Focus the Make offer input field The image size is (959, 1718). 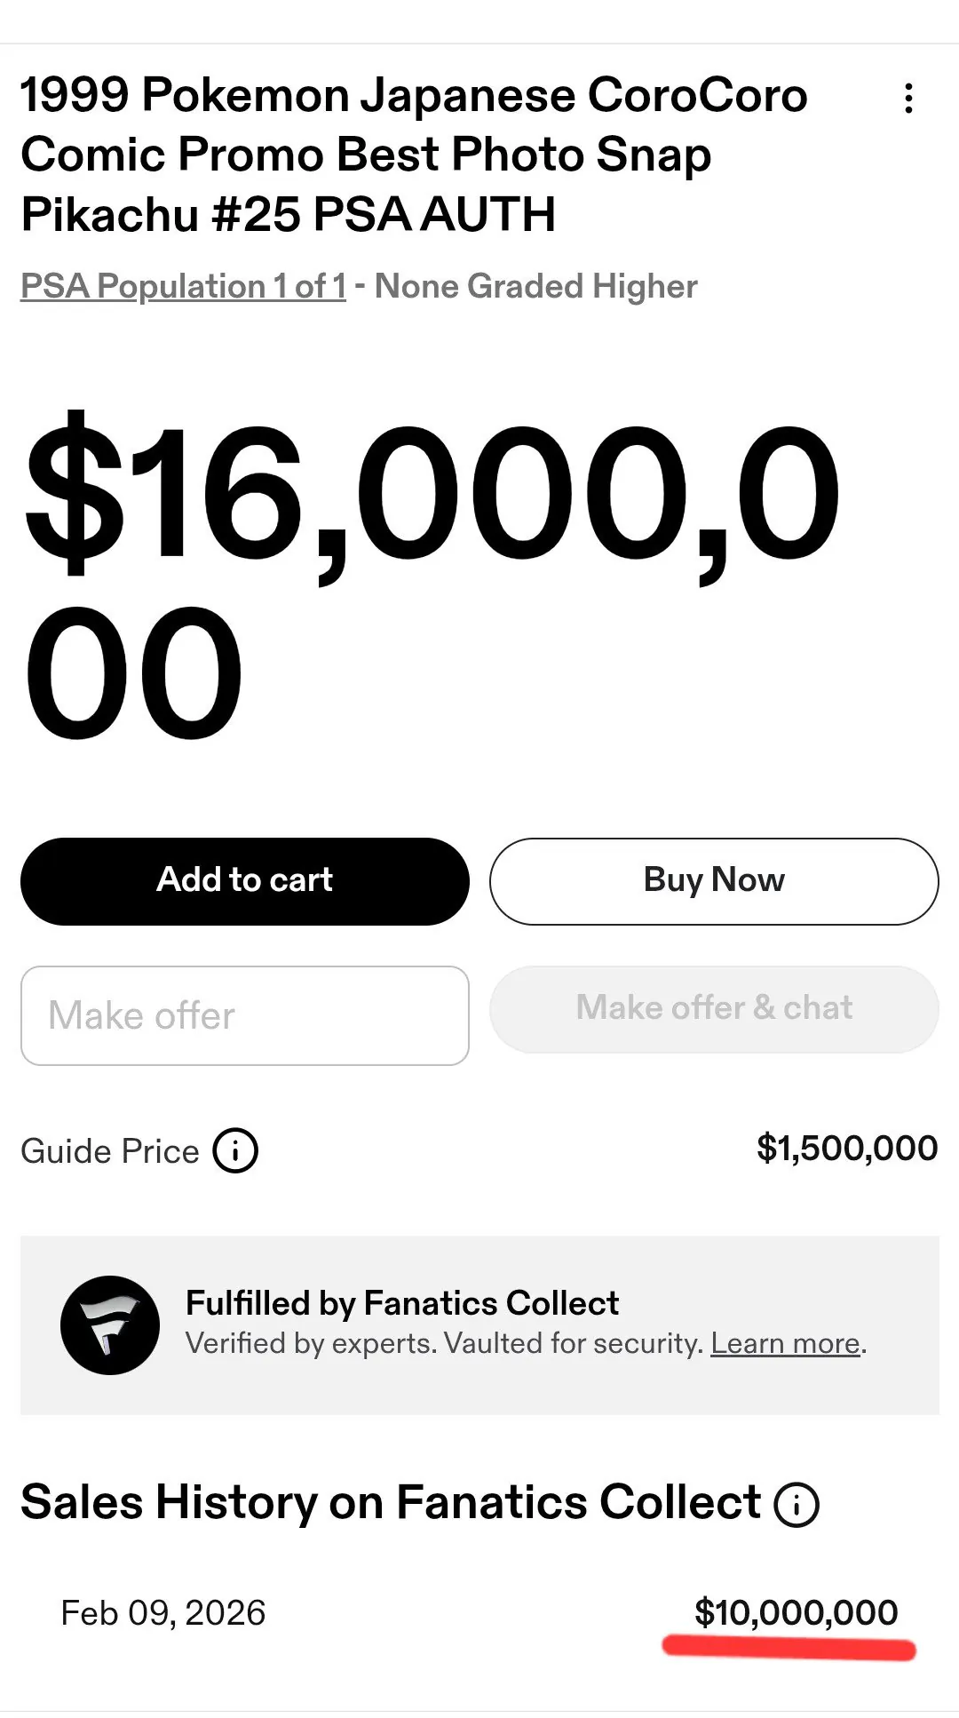tap(245, 1015)
